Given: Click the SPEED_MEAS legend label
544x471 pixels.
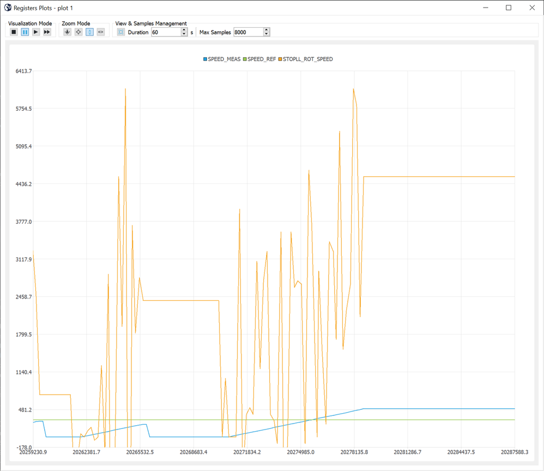Looking at the screenshot, I should pyautogui.click(x=224, y=59).
